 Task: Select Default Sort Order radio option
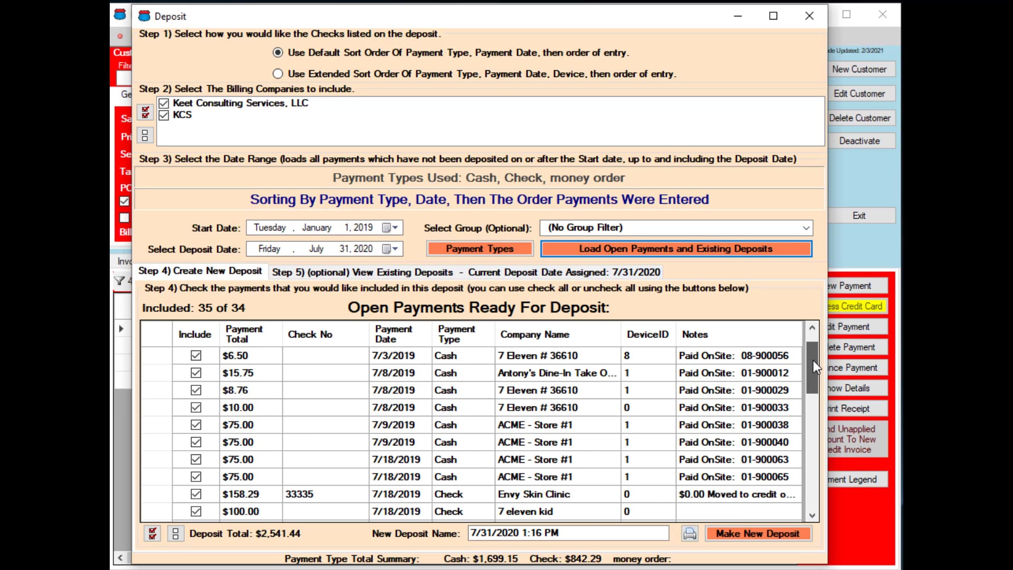coord(278,52)
